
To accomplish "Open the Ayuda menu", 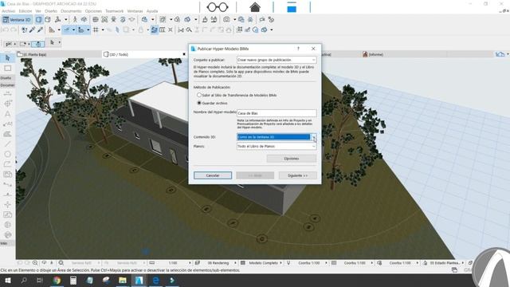I will tap(152, 11).
